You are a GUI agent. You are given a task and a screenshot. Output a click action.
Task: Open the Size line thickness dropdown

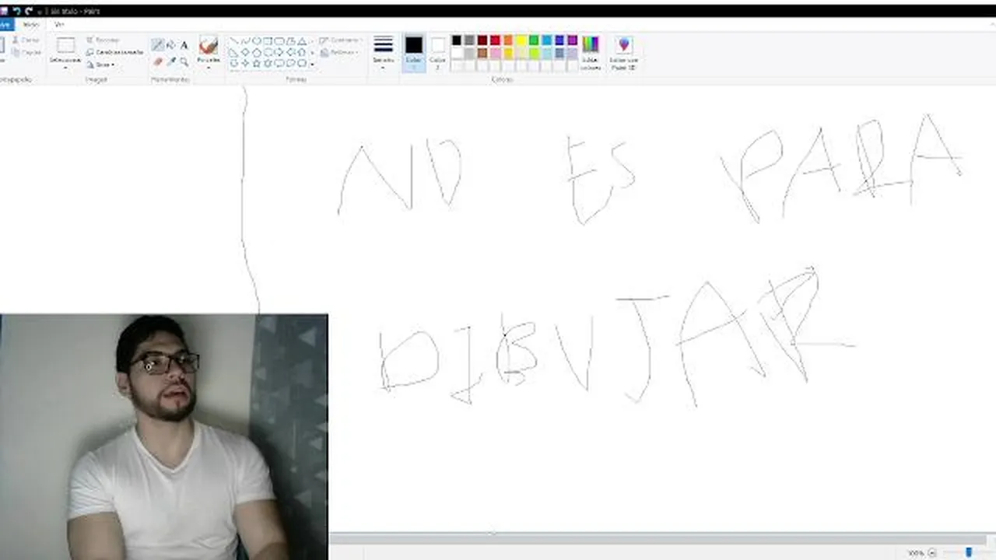(x=383, y=52)
